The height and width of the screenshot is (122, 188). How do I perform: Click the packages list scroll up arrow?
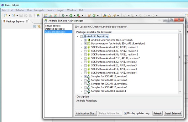pyautogui.click(x=180, y=32)
